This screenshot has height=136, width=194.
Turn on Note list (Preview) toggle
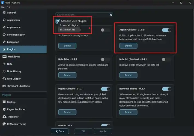point(166,59)
